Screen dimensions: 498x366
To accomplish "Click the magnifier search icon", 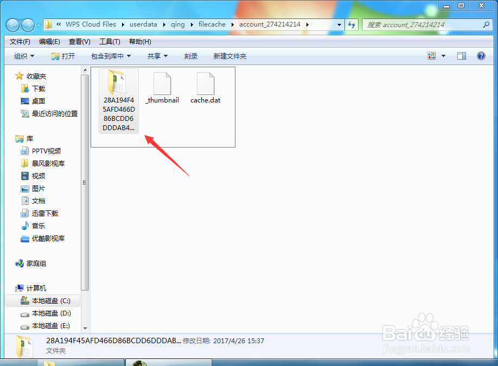I will coord(486,24).
